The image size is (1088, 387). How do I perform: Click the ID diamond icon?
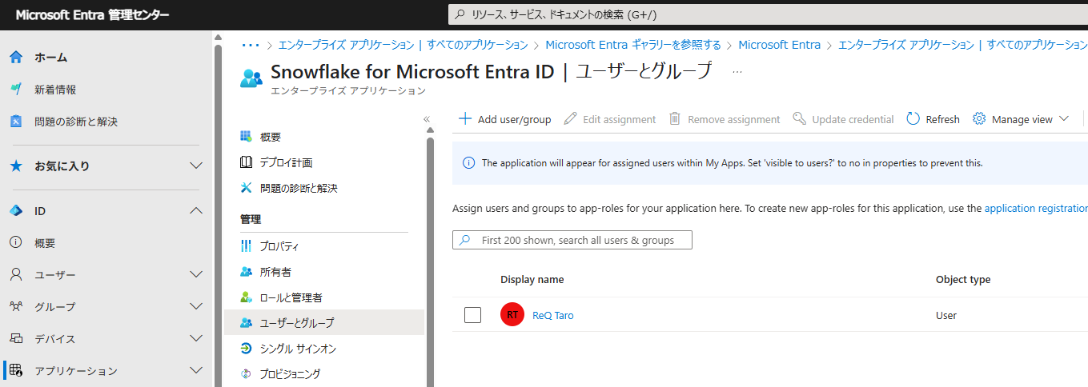15,211
